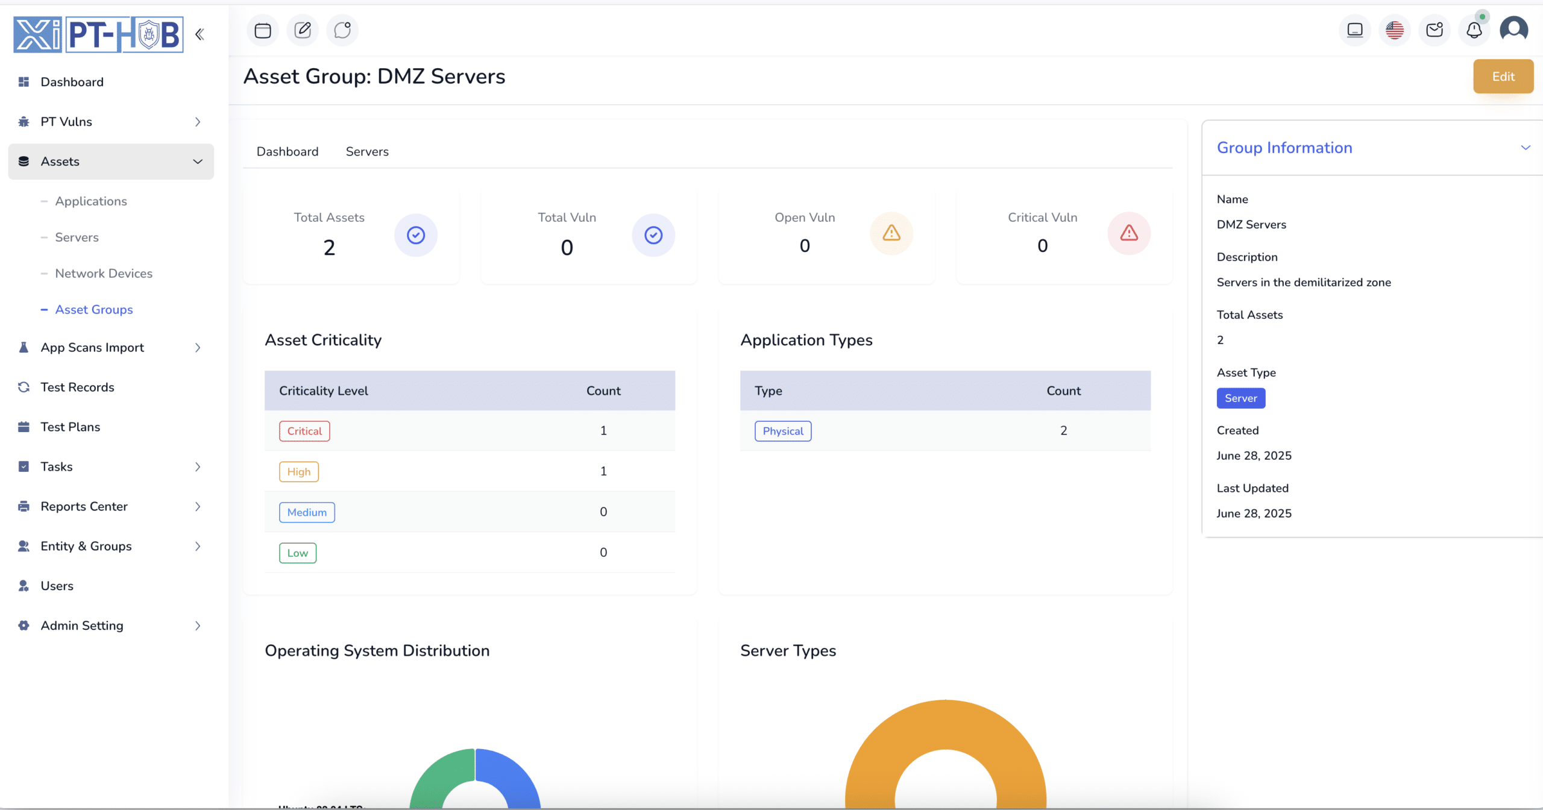Click the Physical type badge
Viewport: 1543px width, 810px height.
tap(783, 432)
